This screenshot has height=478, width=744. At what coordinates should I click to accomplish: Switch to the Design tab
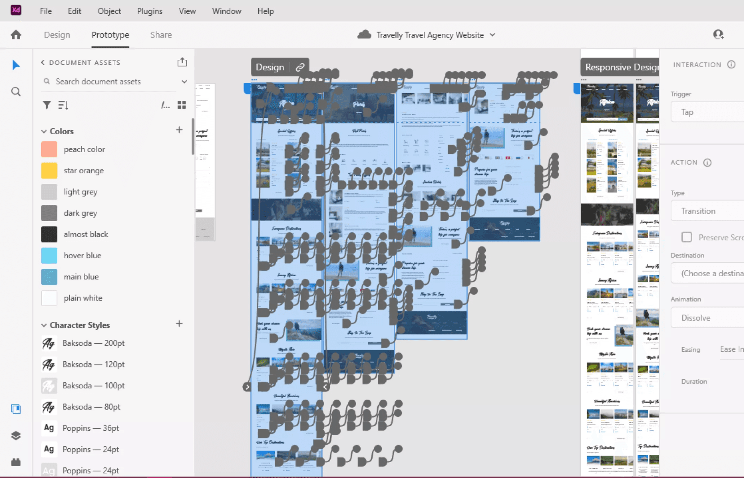(57, 35)
